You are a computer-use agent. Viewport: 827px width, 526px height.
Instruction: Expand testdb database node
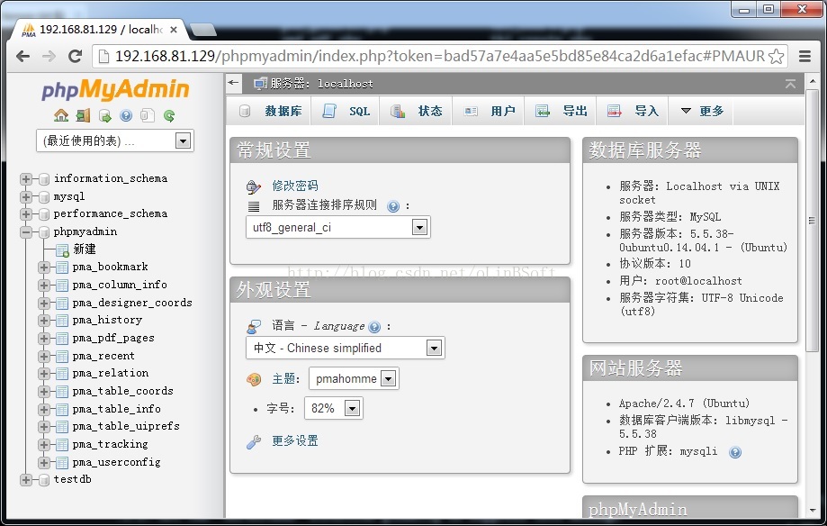point(25,479)
